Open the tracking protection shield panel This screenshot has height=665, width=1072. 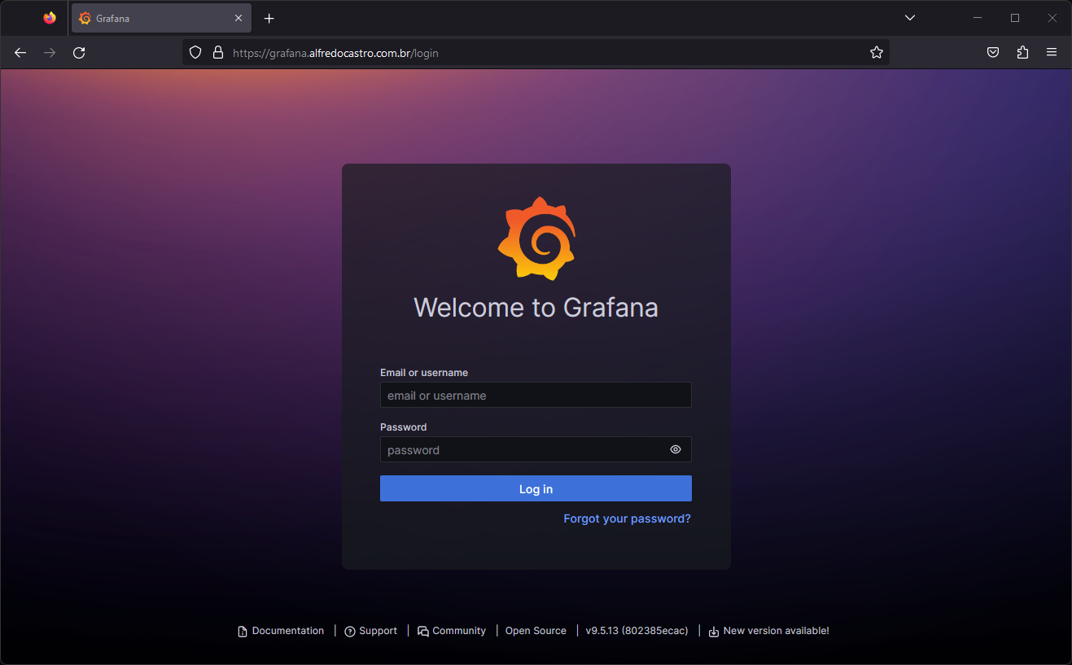(x=195, y=52)
